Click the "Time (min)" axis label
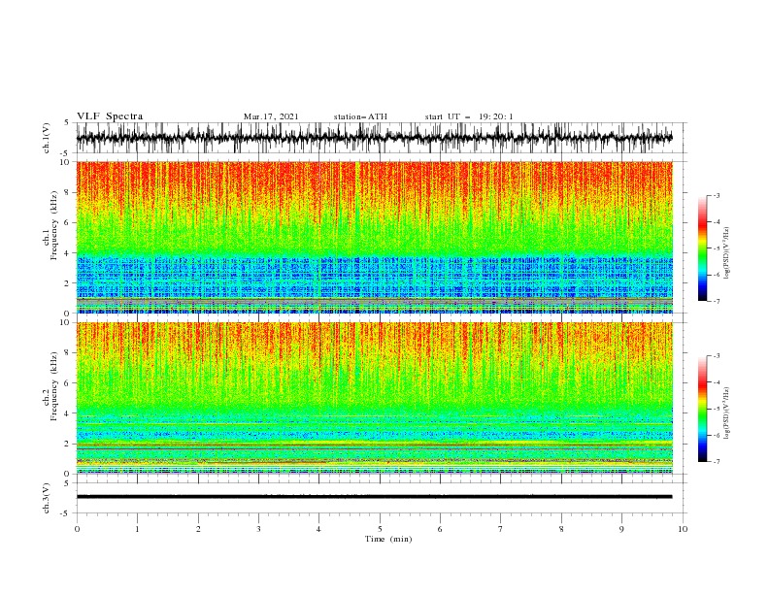This screenshot has height=594, width=769. (388, 539)
